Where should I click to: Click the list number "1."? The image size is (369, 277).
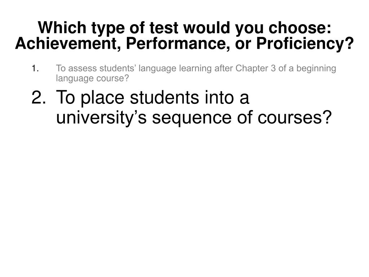(x=35, y=69)
